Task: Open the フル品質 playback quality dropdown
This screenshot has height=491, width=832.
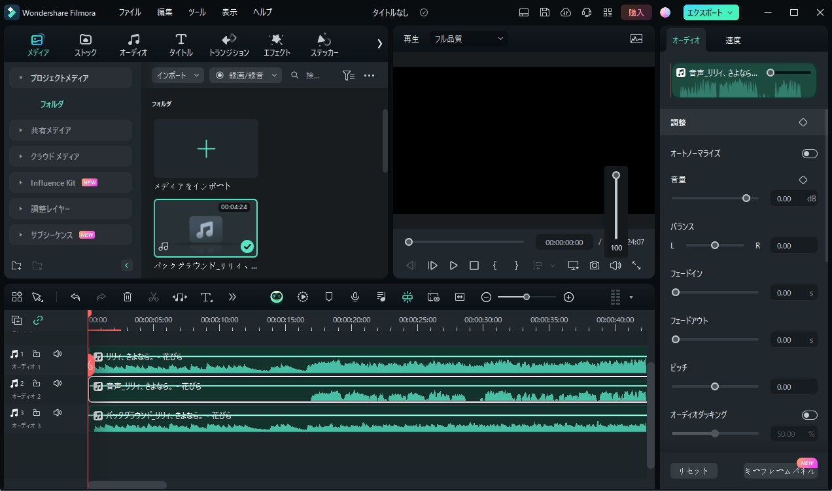Action: tap(469, 39)
